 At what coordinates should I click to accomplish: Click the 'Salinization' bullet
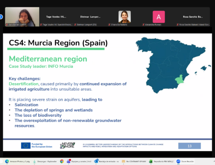coord(27,105)
